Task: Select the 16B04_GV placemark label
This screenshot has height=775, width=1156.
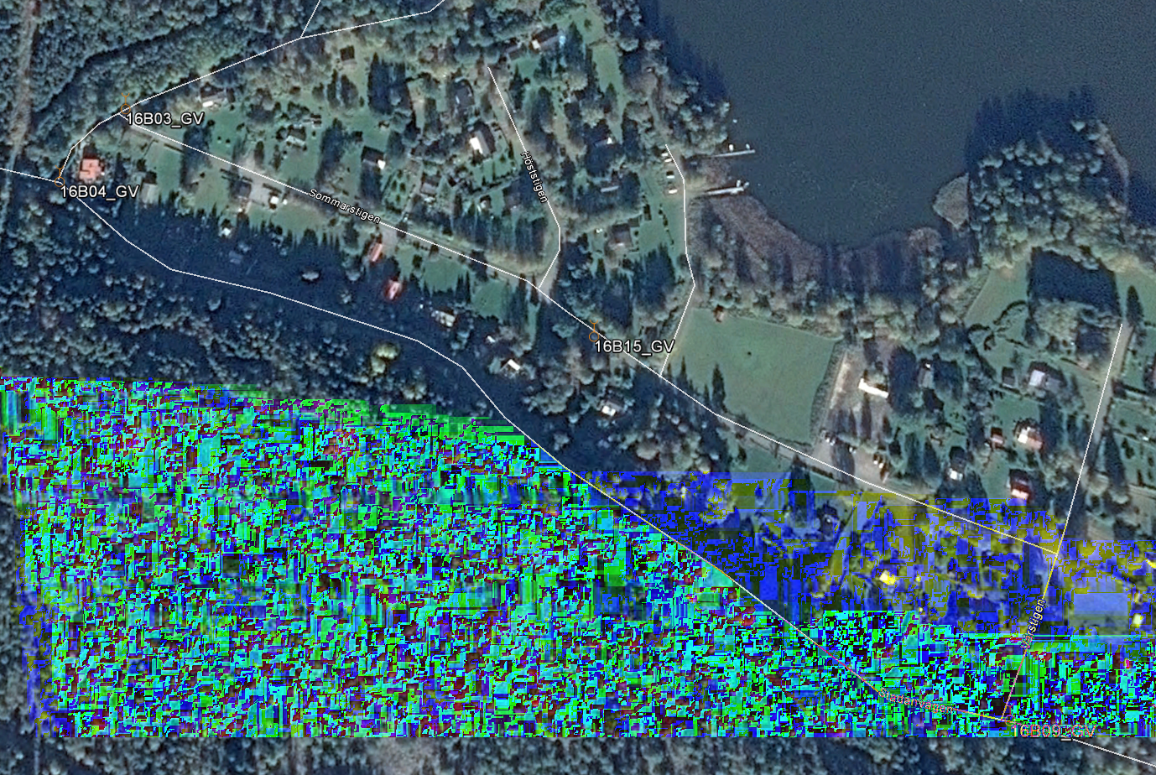Action: [x=99, y=192]
